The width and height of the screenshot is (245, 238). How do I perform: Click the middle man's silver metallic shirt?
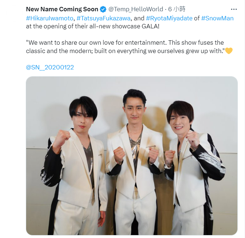[135, 150]
